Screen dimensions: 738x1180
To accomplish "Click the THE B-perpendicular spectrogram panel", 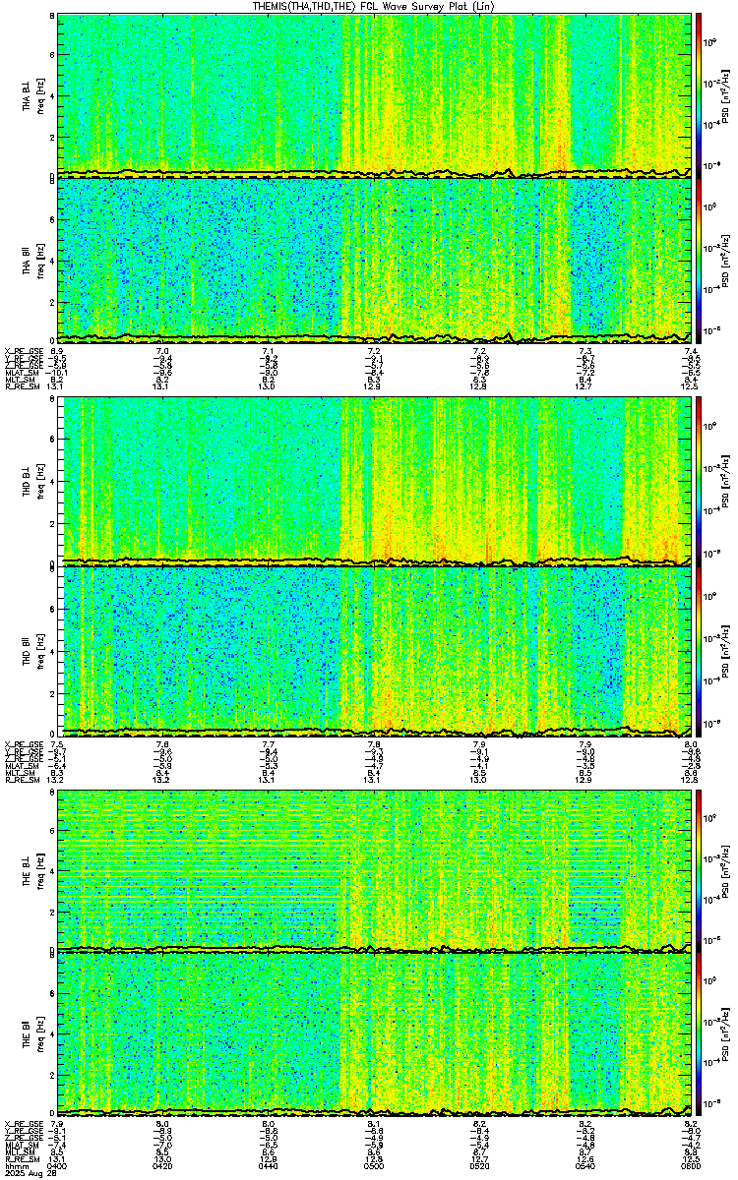I will point(375,869).
